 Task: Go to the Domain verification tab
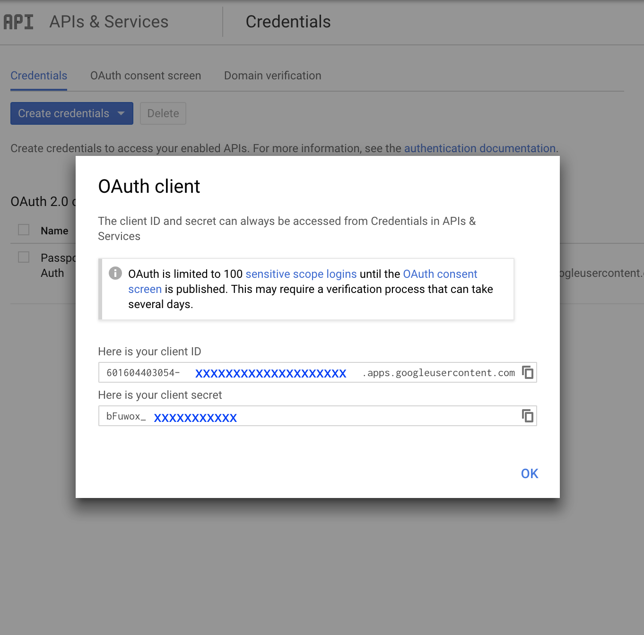click(272, 76)
